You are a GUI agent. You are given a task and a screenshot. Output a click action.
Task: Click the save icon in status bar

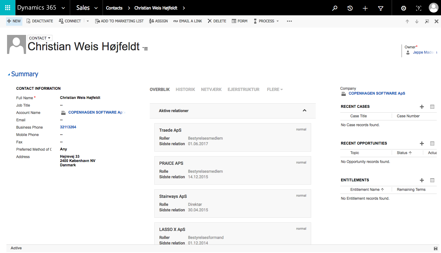(436, 248)
